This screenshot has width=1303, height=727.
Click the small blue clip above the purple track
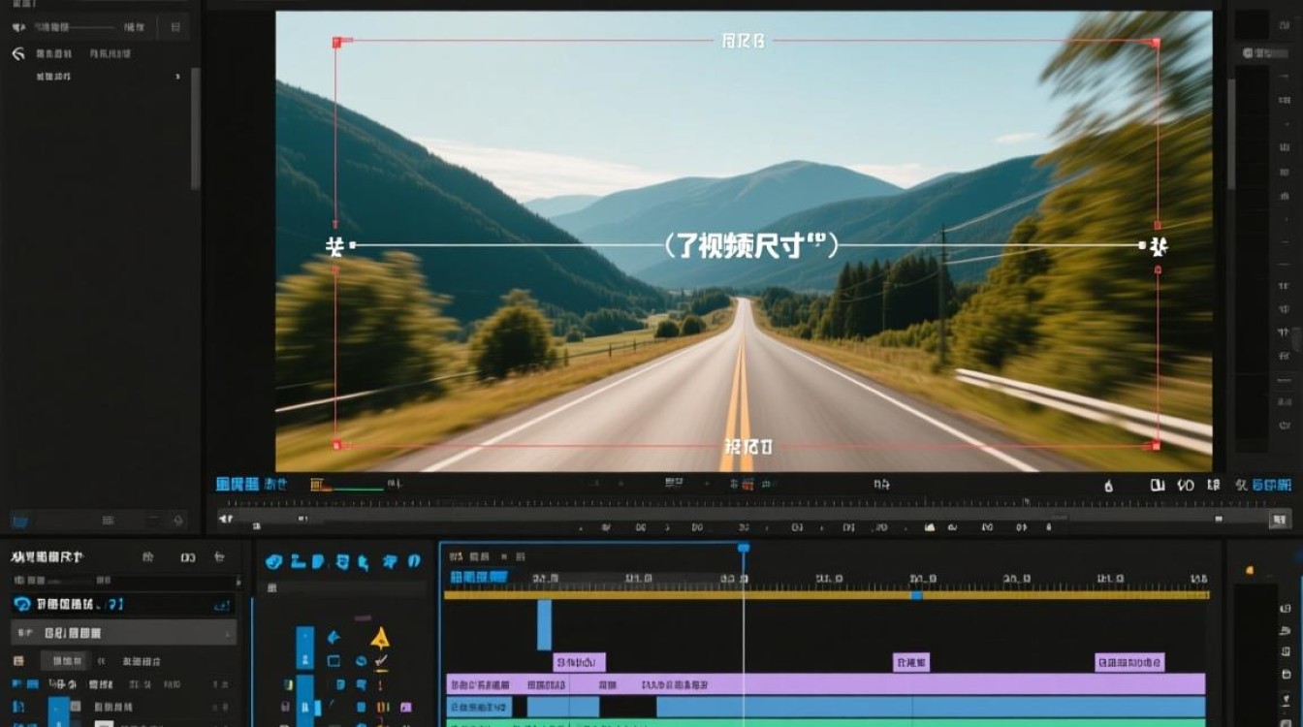(544, 625)
